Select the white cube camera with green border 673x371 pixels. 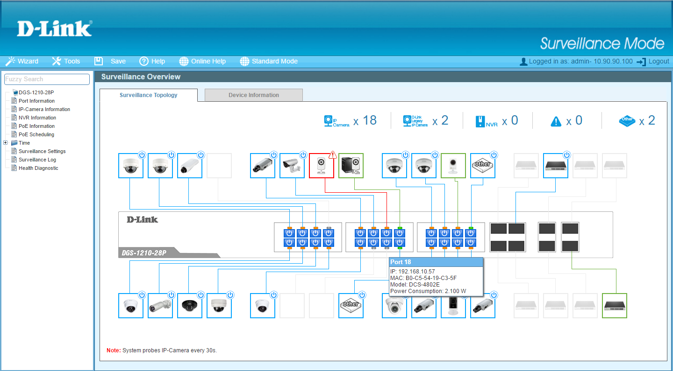(x=453, y=166)
